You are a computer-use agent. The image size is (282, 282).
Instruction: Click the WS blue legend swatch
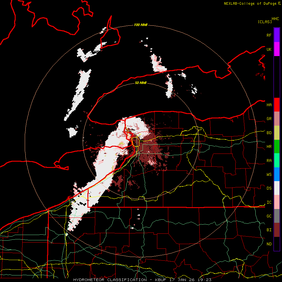point(277,174)
